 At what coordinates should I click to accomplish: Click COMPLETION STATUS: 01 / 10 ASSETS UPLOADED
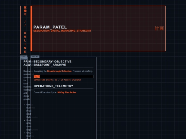click(x=57, y=80)
